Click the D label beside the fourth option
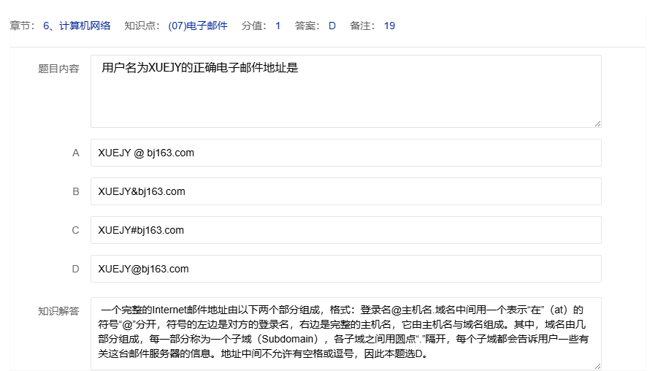 click(75, 269)
